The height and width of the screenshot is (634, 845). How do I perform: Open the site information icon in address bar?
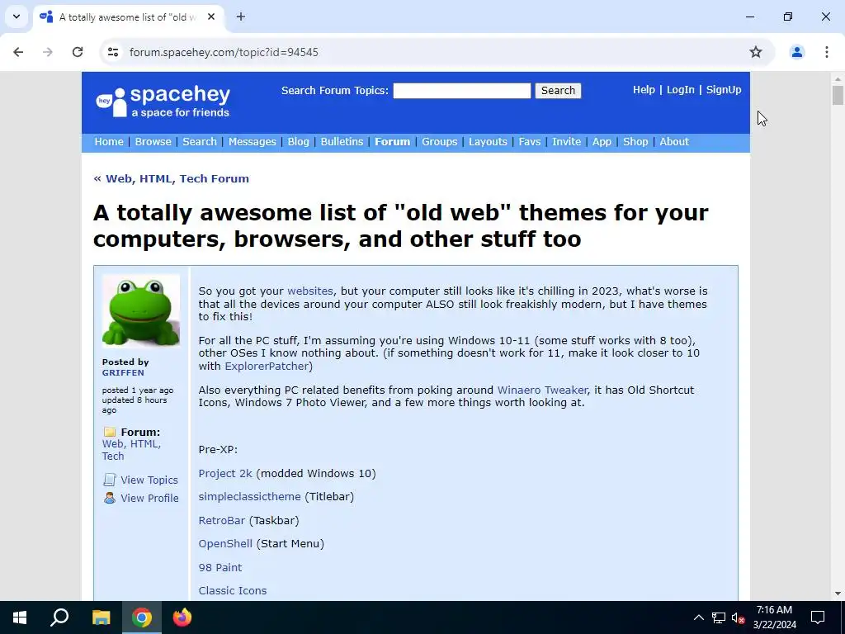pyautogui.click(x=112, y=52)
